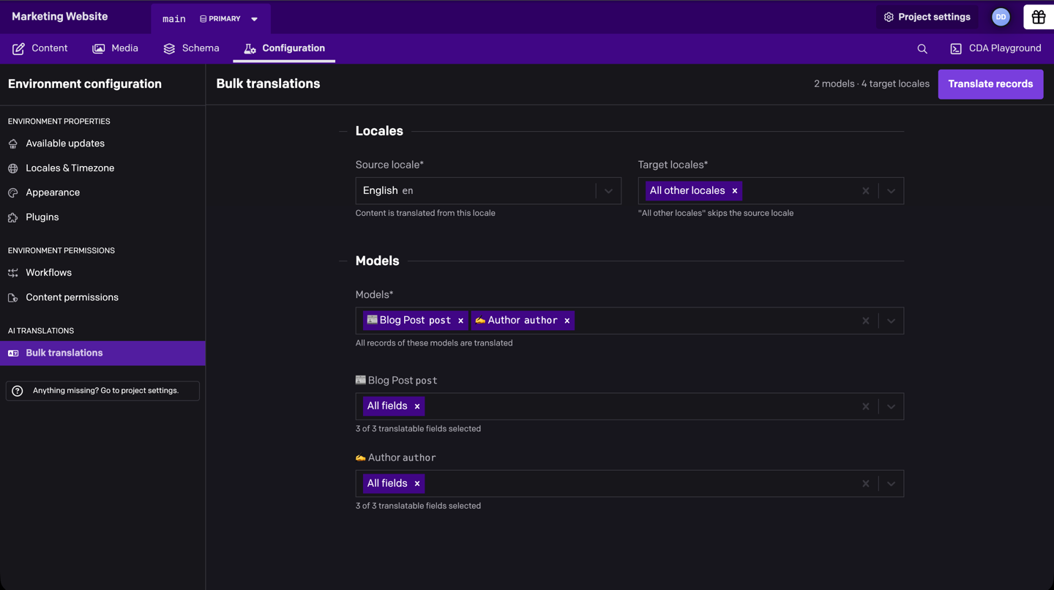Open the CDA Playground
Screen dimensions: 1054x590
995,48
